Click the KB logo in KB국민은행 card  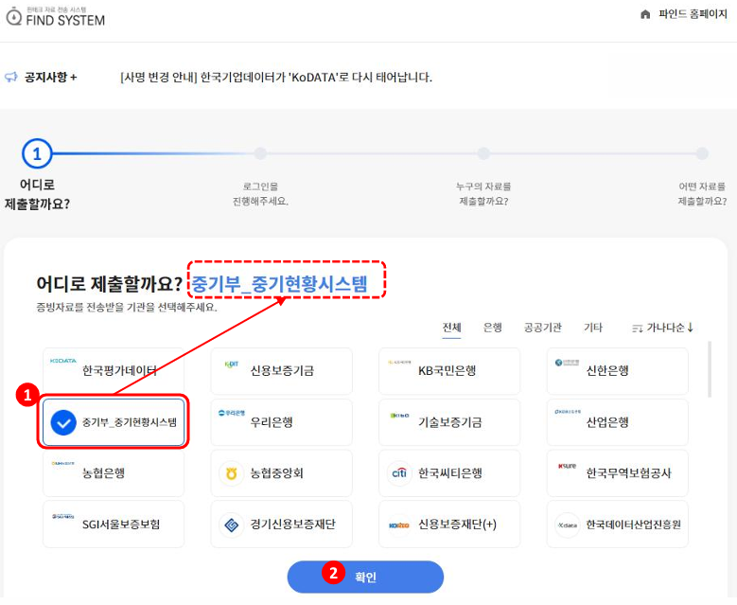pos(399,363)
